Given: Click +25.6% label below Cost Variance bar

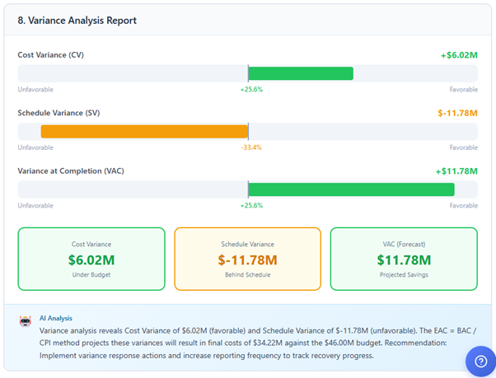Looking at the screenshot, I should [x=251, y=89].
